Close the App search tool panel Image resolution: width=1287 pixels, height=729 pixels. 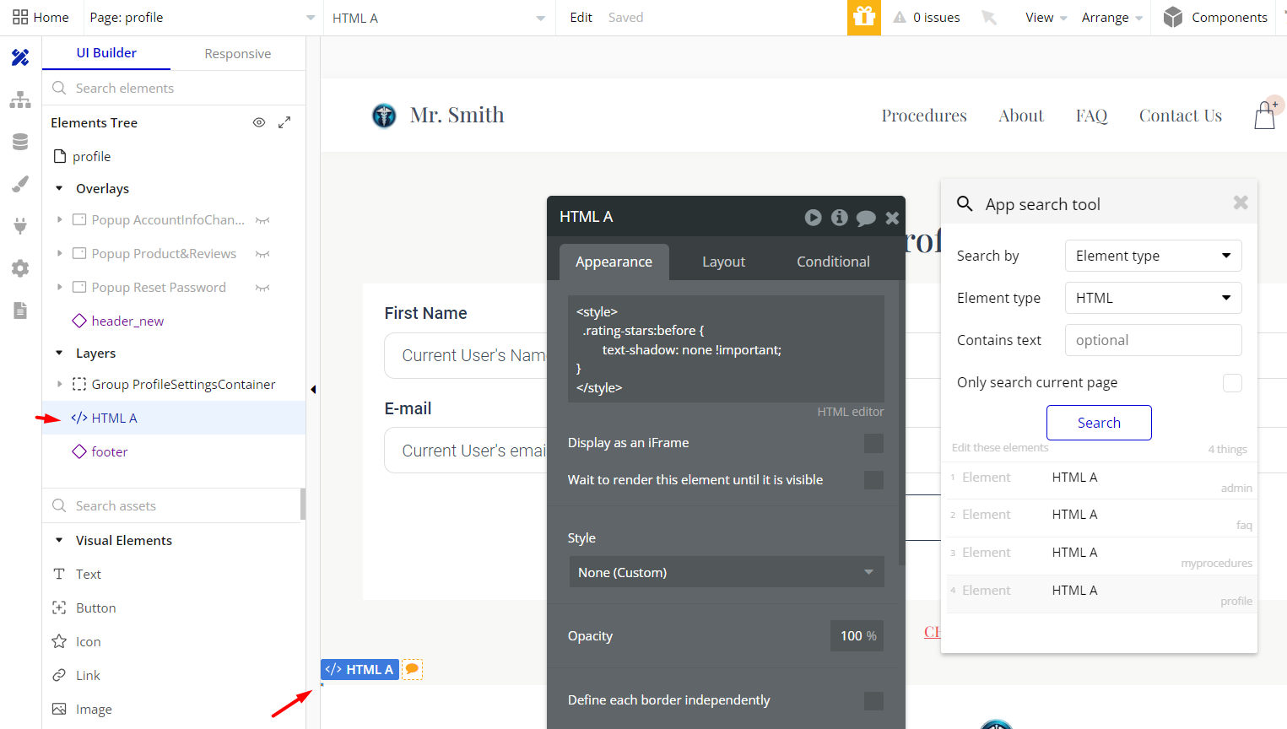point(1241,202)
